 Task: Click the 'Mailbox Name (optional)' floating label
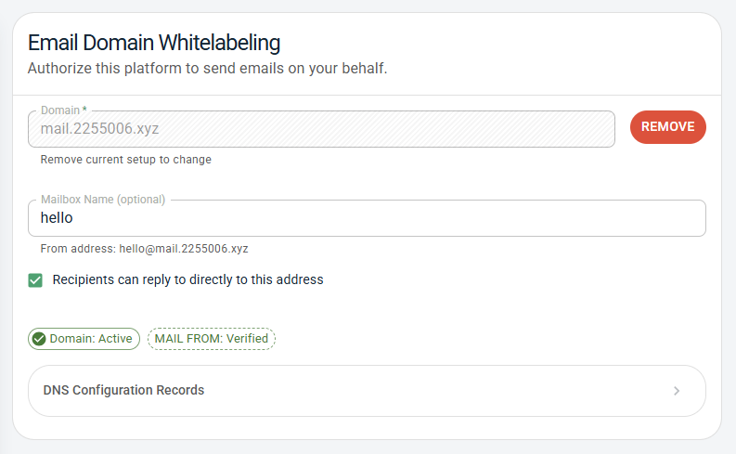click(x=103, y=200)
